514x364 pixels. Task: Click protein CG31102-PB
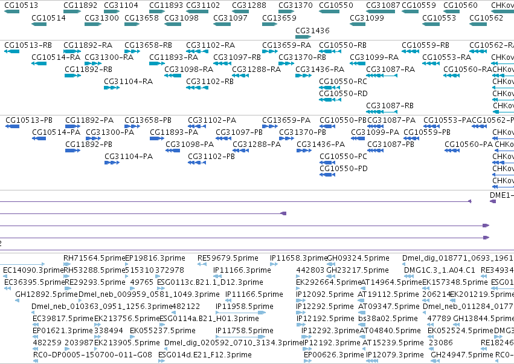coord(211,157)
